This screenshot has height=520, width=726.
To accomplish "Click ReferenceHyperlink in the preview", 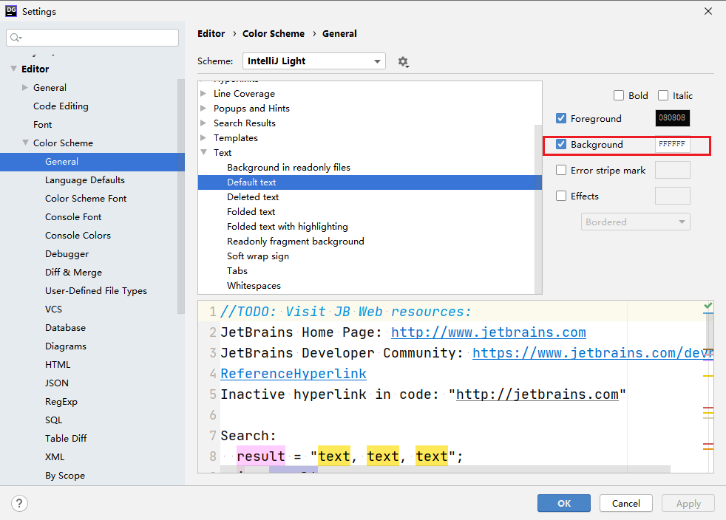I will pyautogui.click(x=294, y=373).
